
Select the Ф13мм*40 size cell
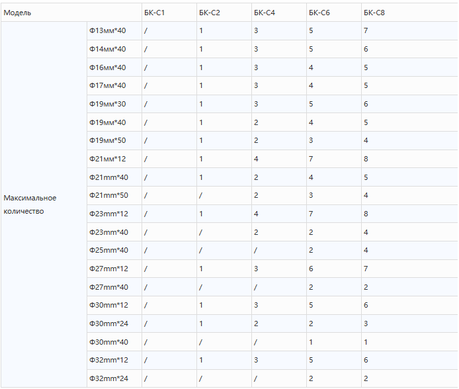(x=107, y=31)
